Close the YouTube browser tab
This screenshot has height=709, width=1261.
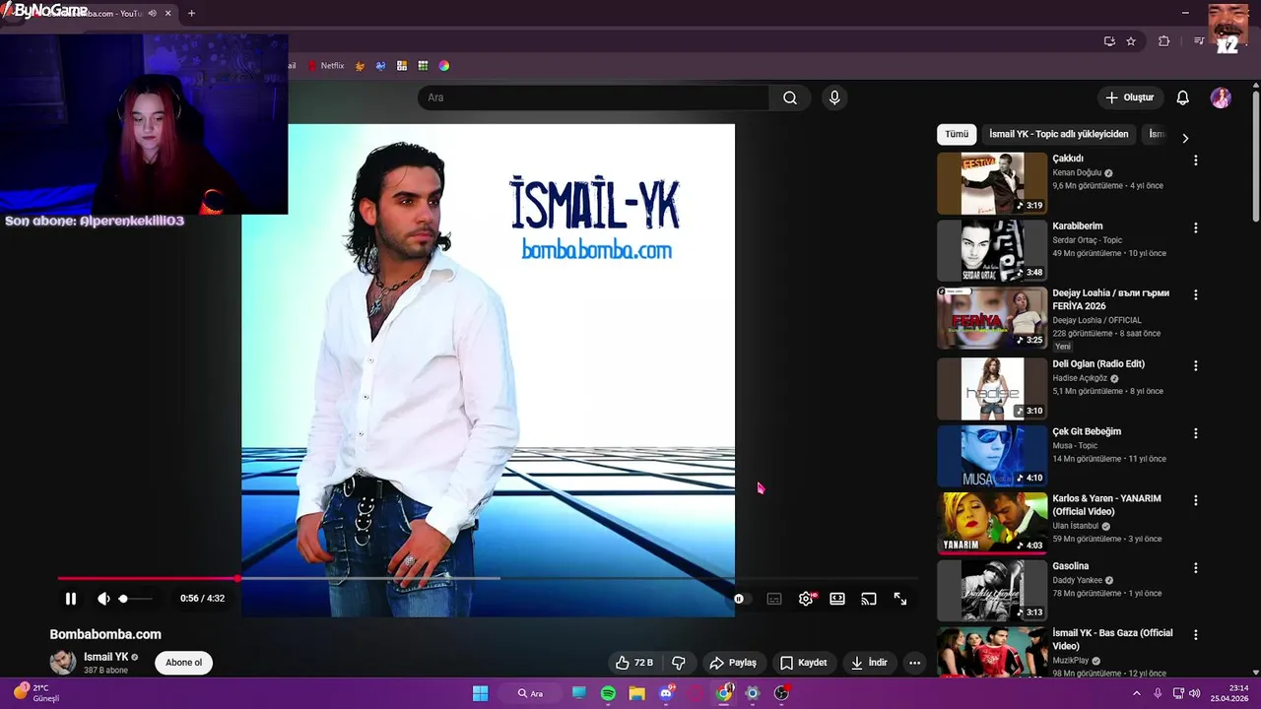tap(168, 14)
